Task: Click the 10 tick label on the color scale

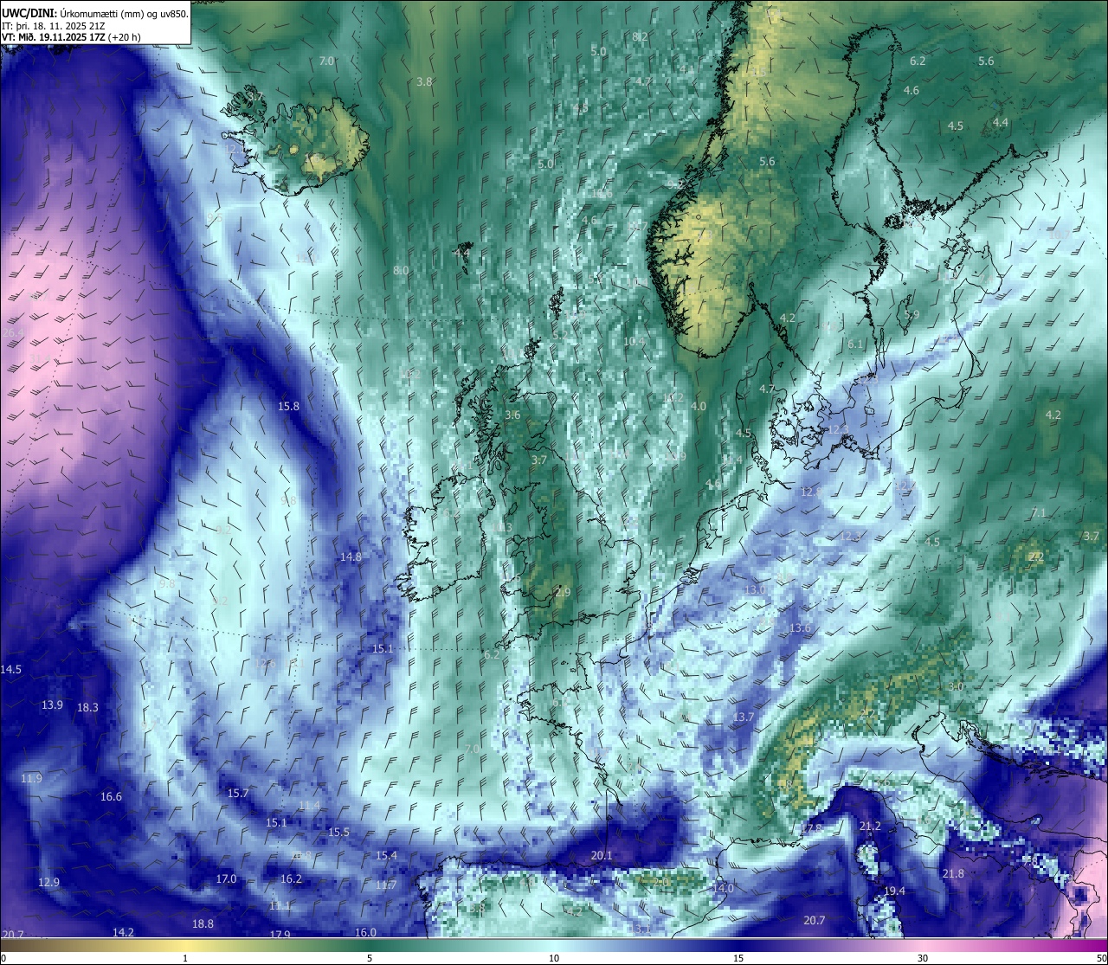Action: 554,958
